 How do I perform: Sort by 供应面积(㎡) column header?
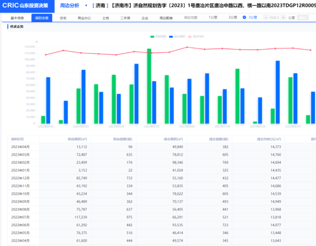coord(77,139)
